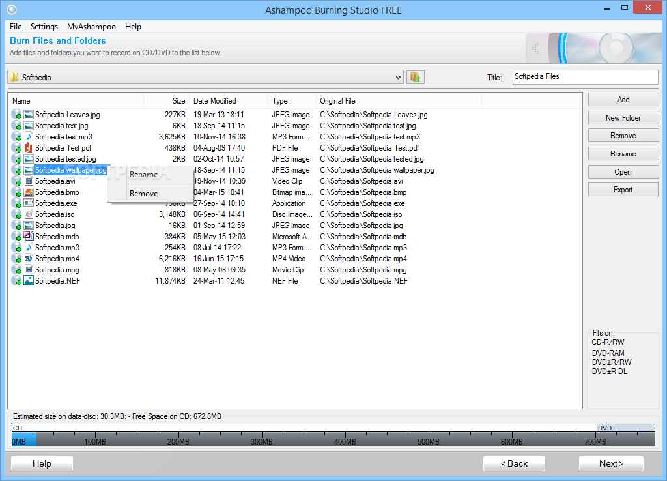This screenshot has width=667, height=481.
Task: Open the Settings menu
Action: click(x=44, y=26)
